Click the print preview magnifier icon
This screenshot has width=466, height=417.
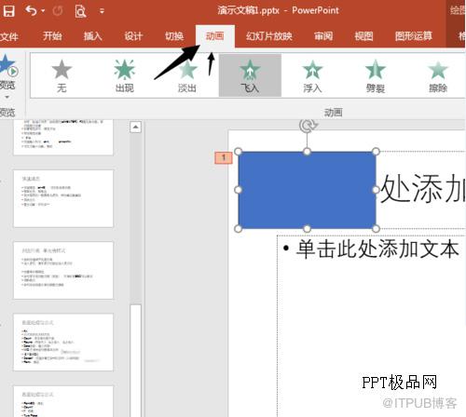(80, 11)
